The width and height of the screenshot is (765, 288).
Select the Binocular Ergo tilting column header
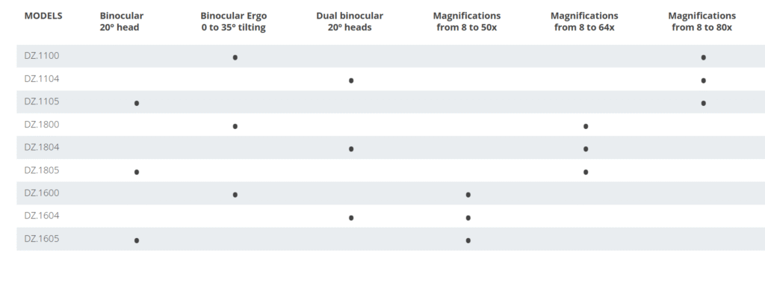pyautogui.click(x=234, y=22)
